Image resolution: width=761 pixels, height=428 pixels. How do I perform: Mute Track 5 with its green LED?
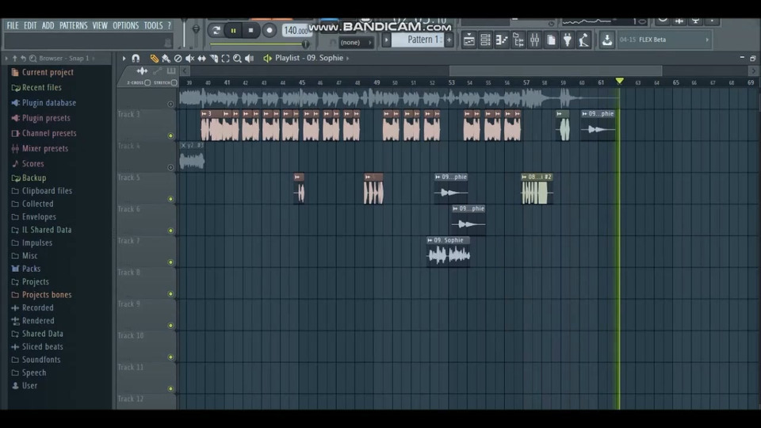[x=170, y=199]
